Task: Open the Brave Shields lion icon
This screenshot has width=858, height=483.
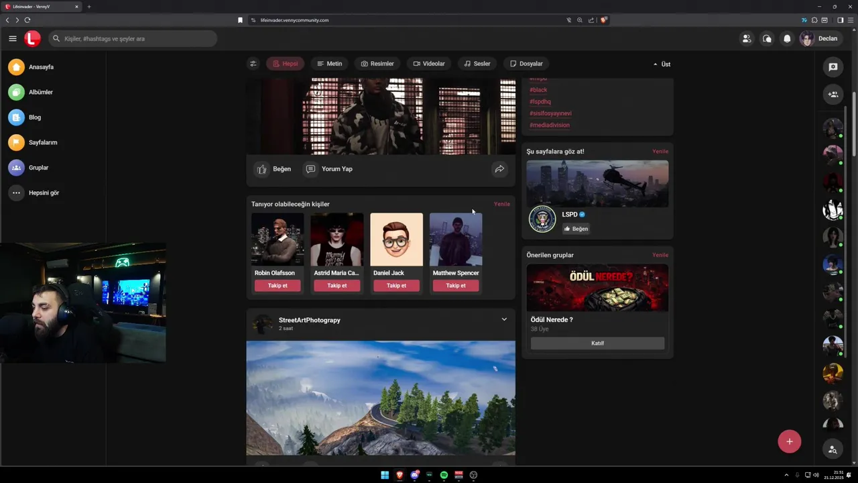Action: click(x=603, y=20)
